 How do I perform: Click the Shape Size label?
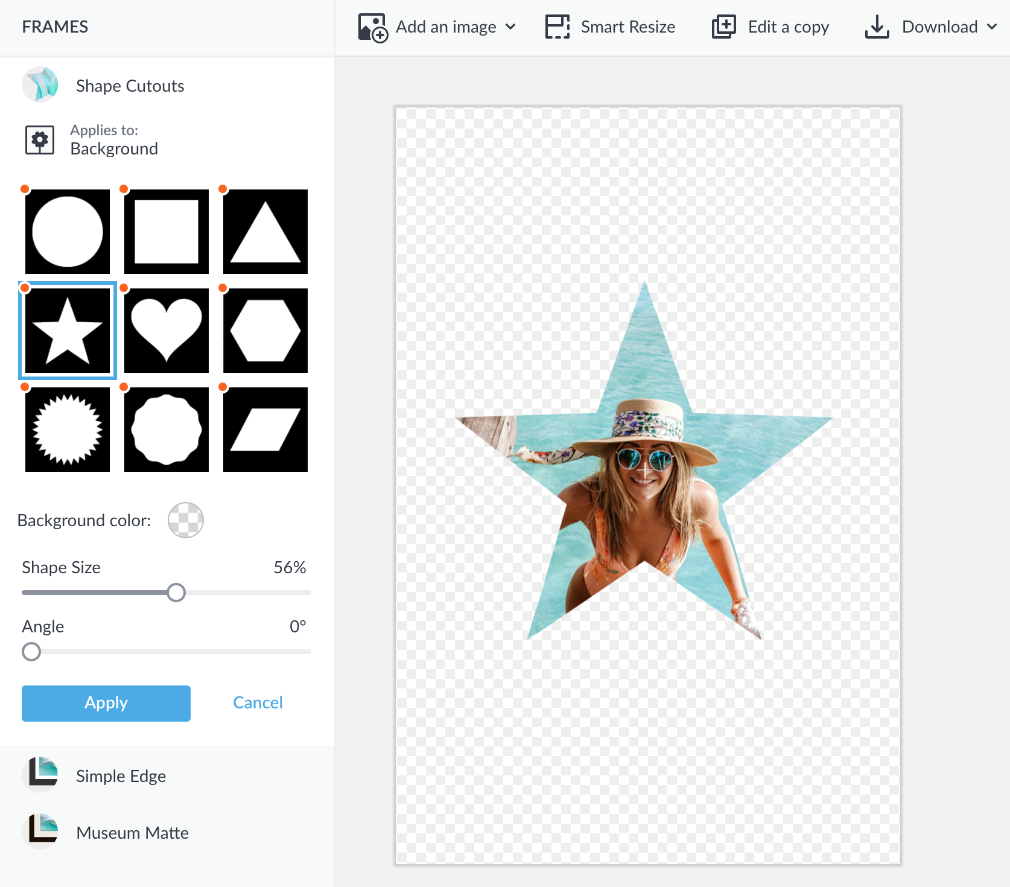[61, 568]
